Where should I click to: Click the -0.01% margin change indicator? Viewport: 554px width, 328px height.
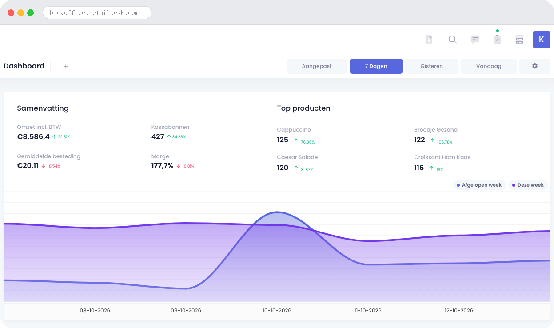[185, 166]
